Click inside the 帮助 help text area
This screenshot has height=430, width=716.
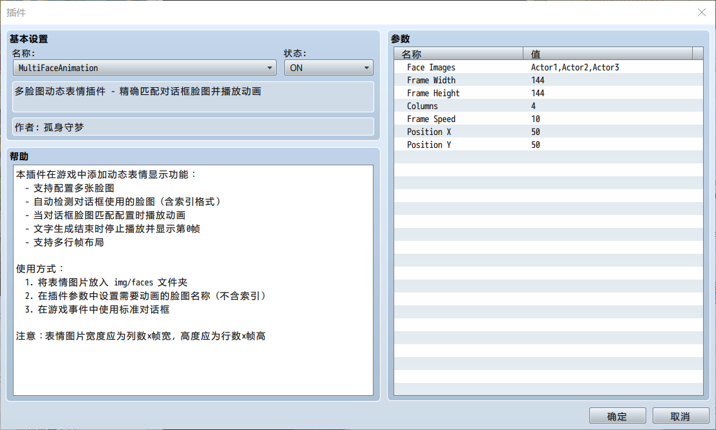click(x=193, y=280)
